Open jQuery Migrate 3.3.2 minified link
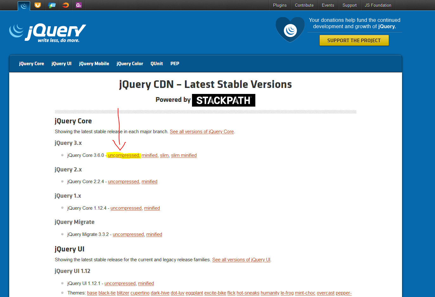Image resolution: width=435 pixels, height=297 pixels. click(x=154, y=234)
